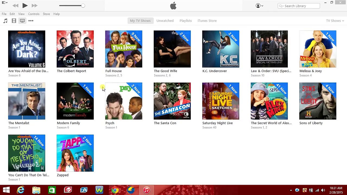Open The Santa Con artwork
The width and height of the screenshot is (347, 195).
[172, 101]
